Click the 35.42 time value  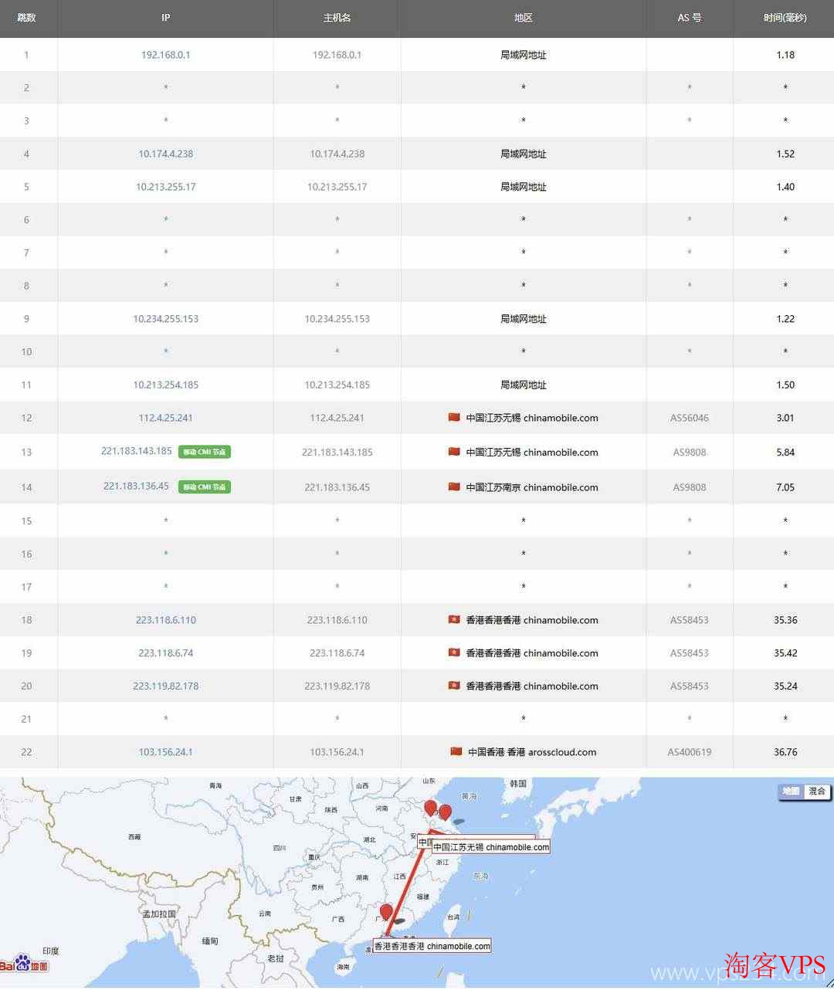pyautogui.click(x=785, y=653)
